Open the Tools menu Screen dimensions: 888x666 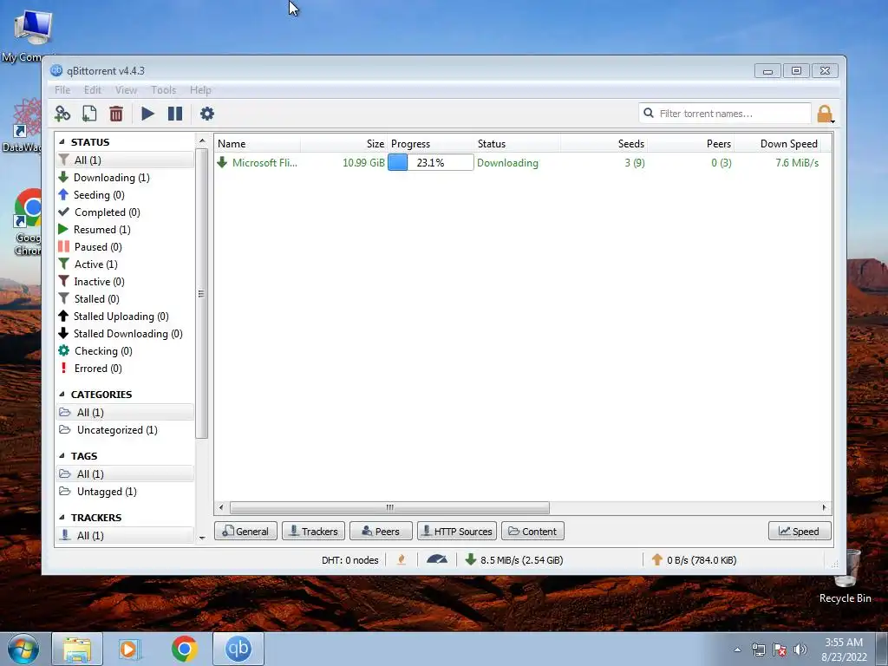pyautogui.click(x=164, y=90)
